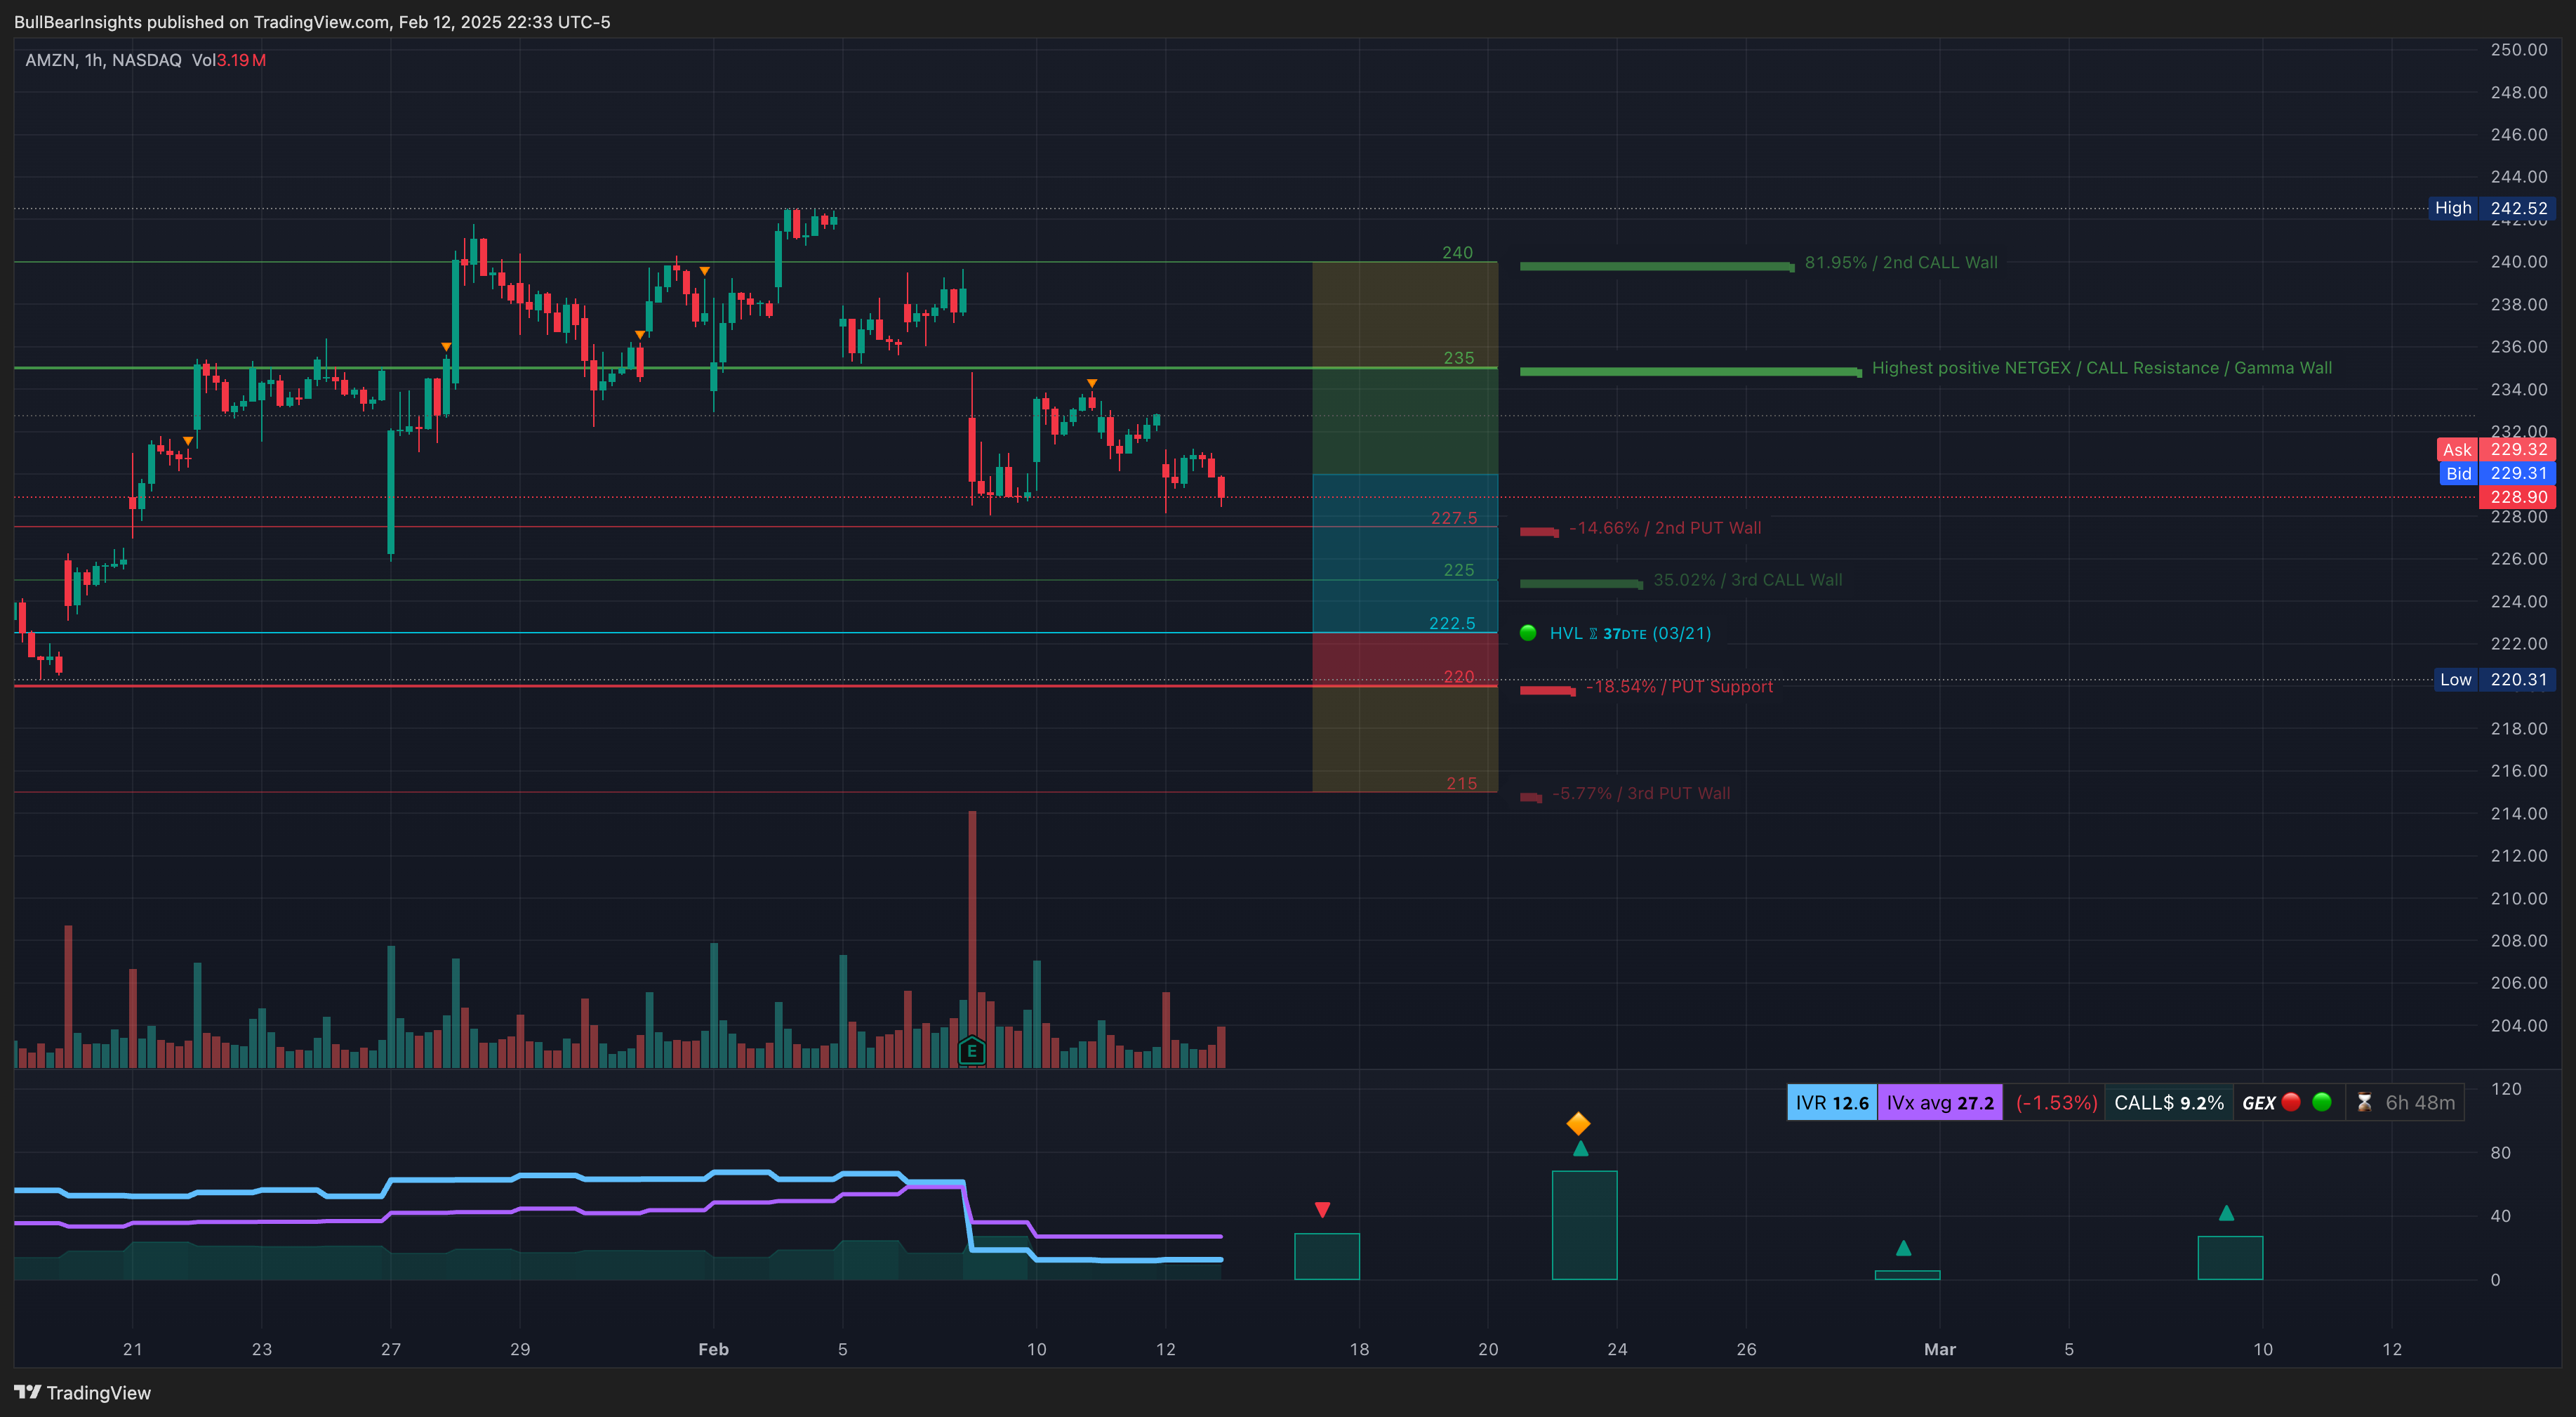Click the AMZN, 1h, NASDAQ symbol label

[103, 60]
